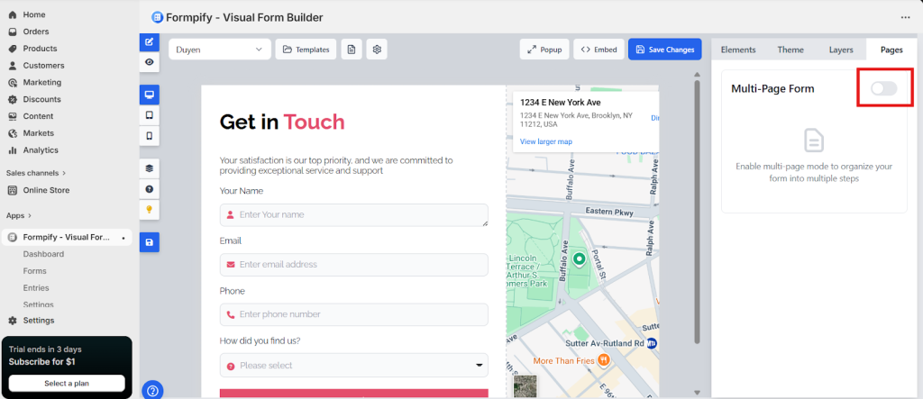Open the layers stack icon in sidebar
Image resolution: width=923 pixels, height=399 pixels.
(149, 168)
